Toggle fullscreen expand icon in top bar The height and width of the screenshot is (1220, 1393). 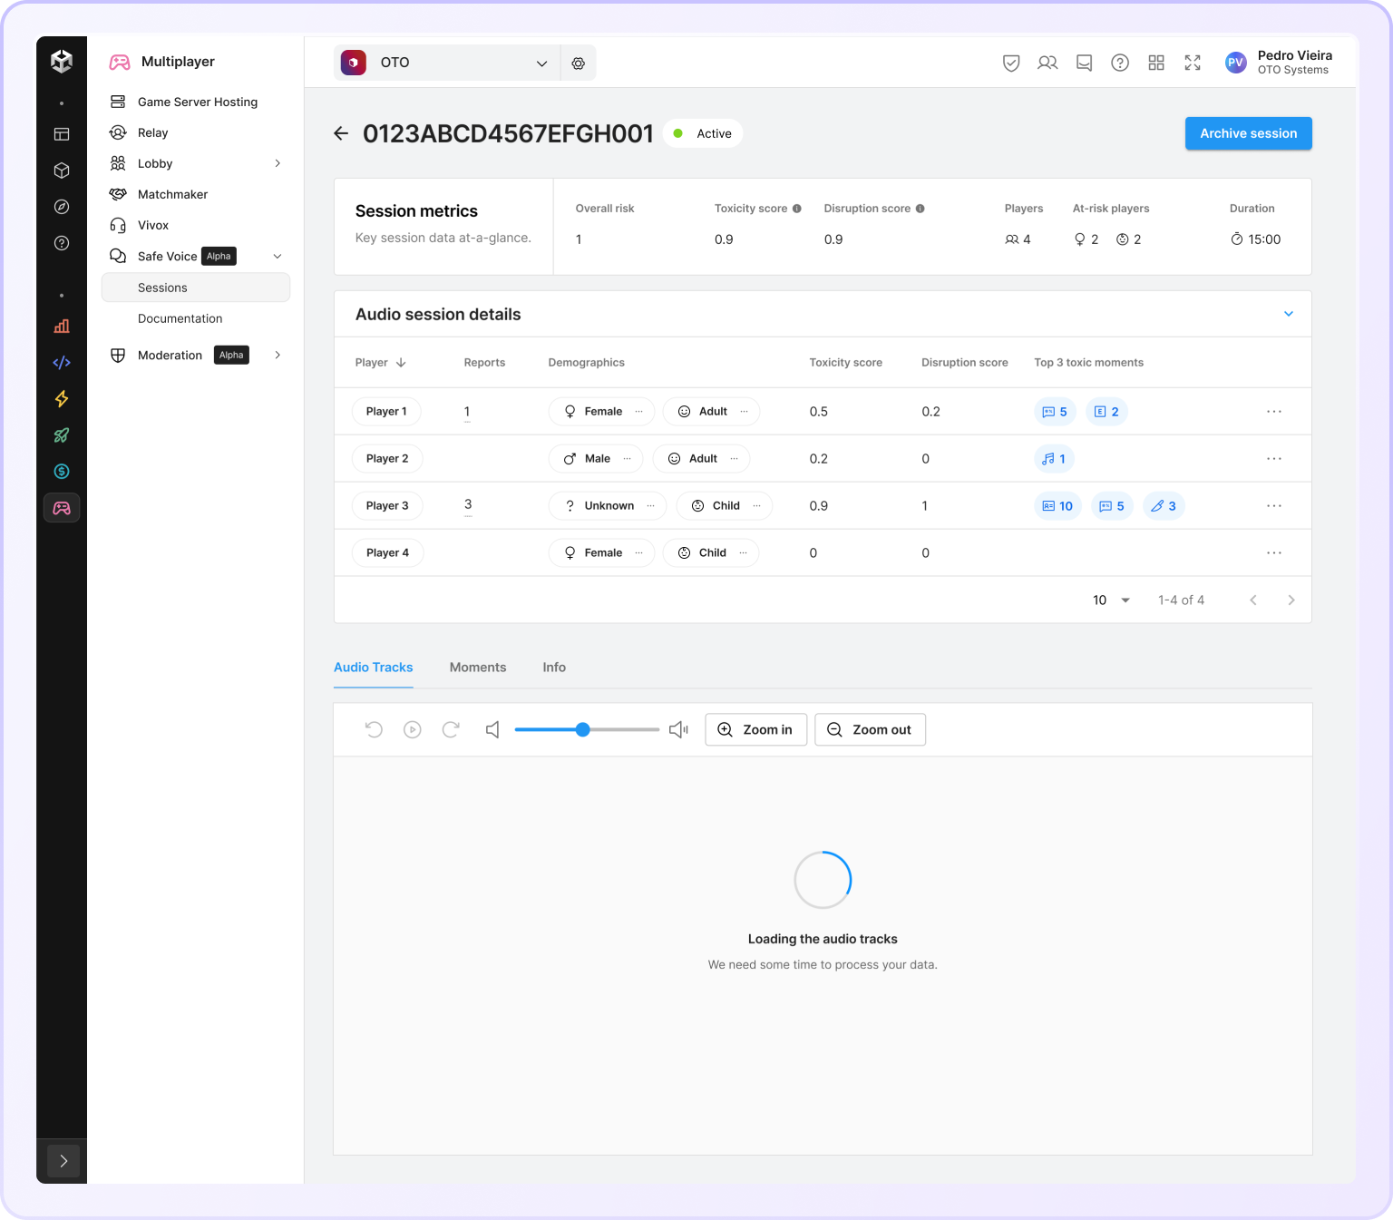[x=1193, y=63]
